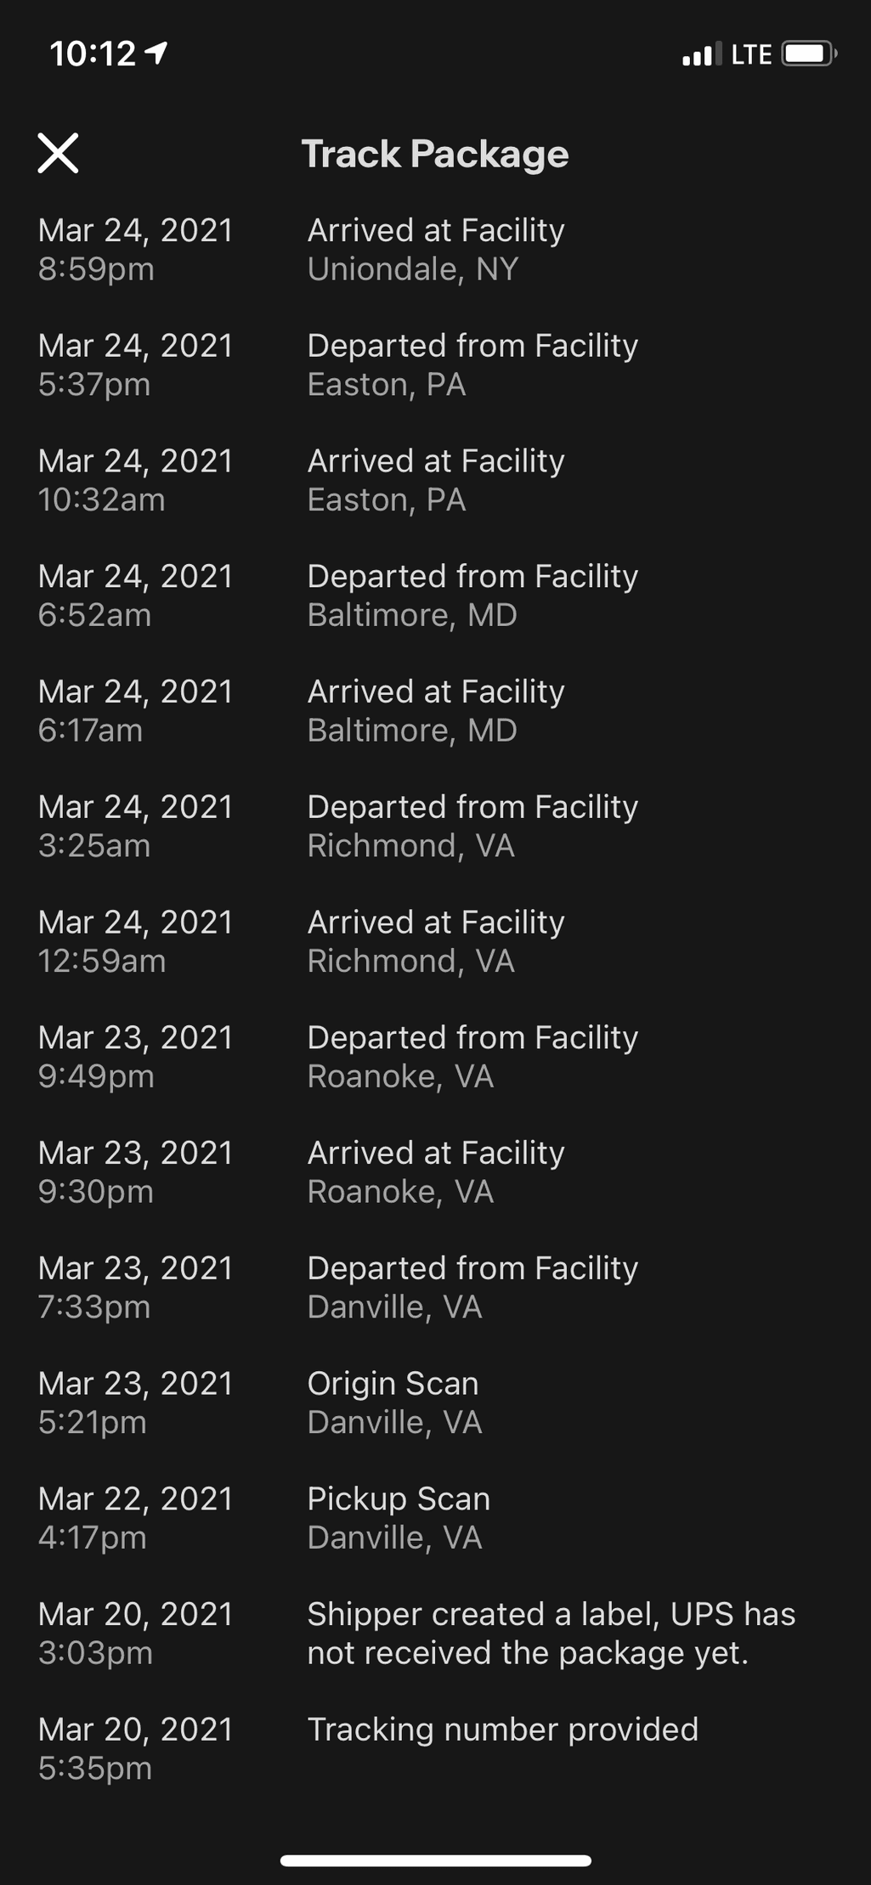Select Departed from Facility Richmond, VA row
Screen dimensions: 871x1885
click(x=435, y=826)
